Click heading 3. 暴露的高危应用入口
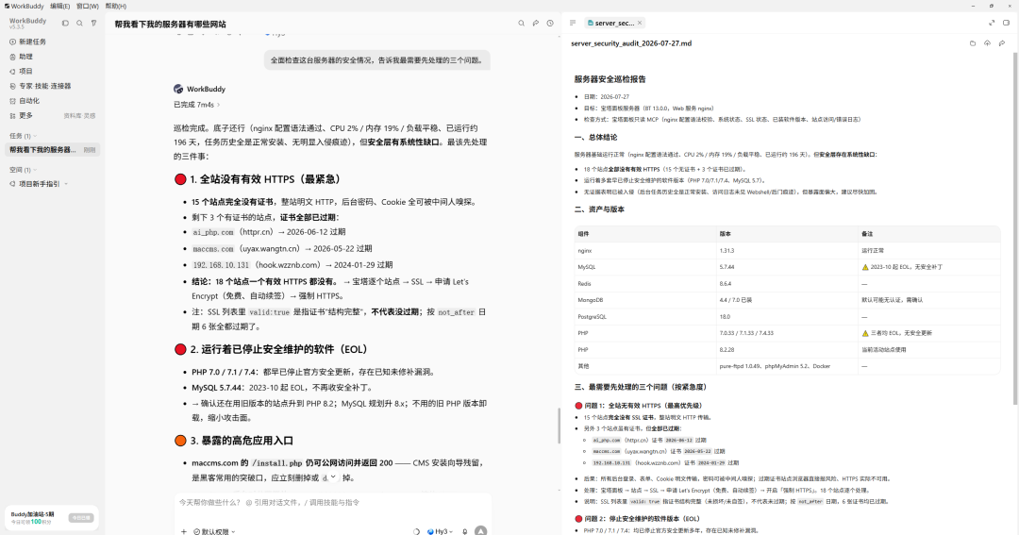The image size is (1019, 535). 242,441
